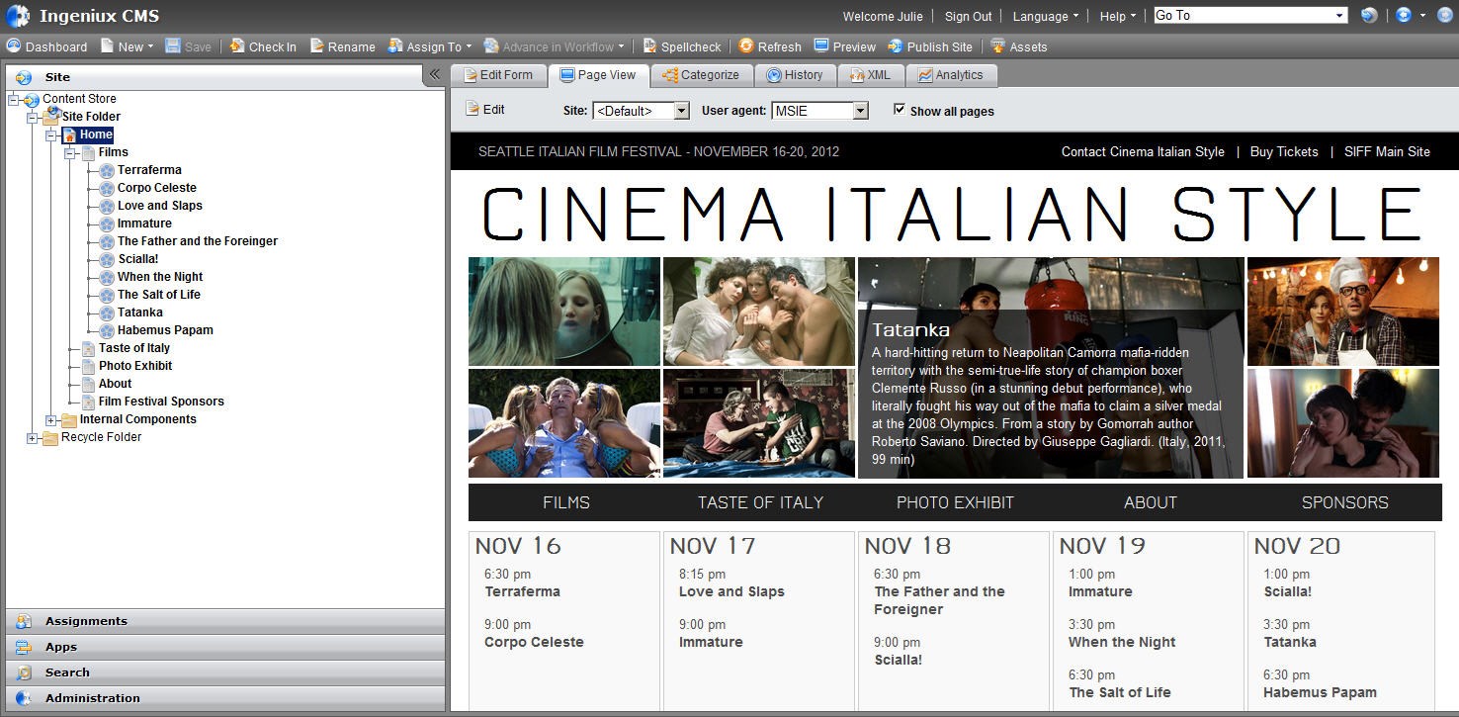Toggle the Show all pages checkbox
The height and width of the screenshot is (717, 1459).
coord(900,110)
